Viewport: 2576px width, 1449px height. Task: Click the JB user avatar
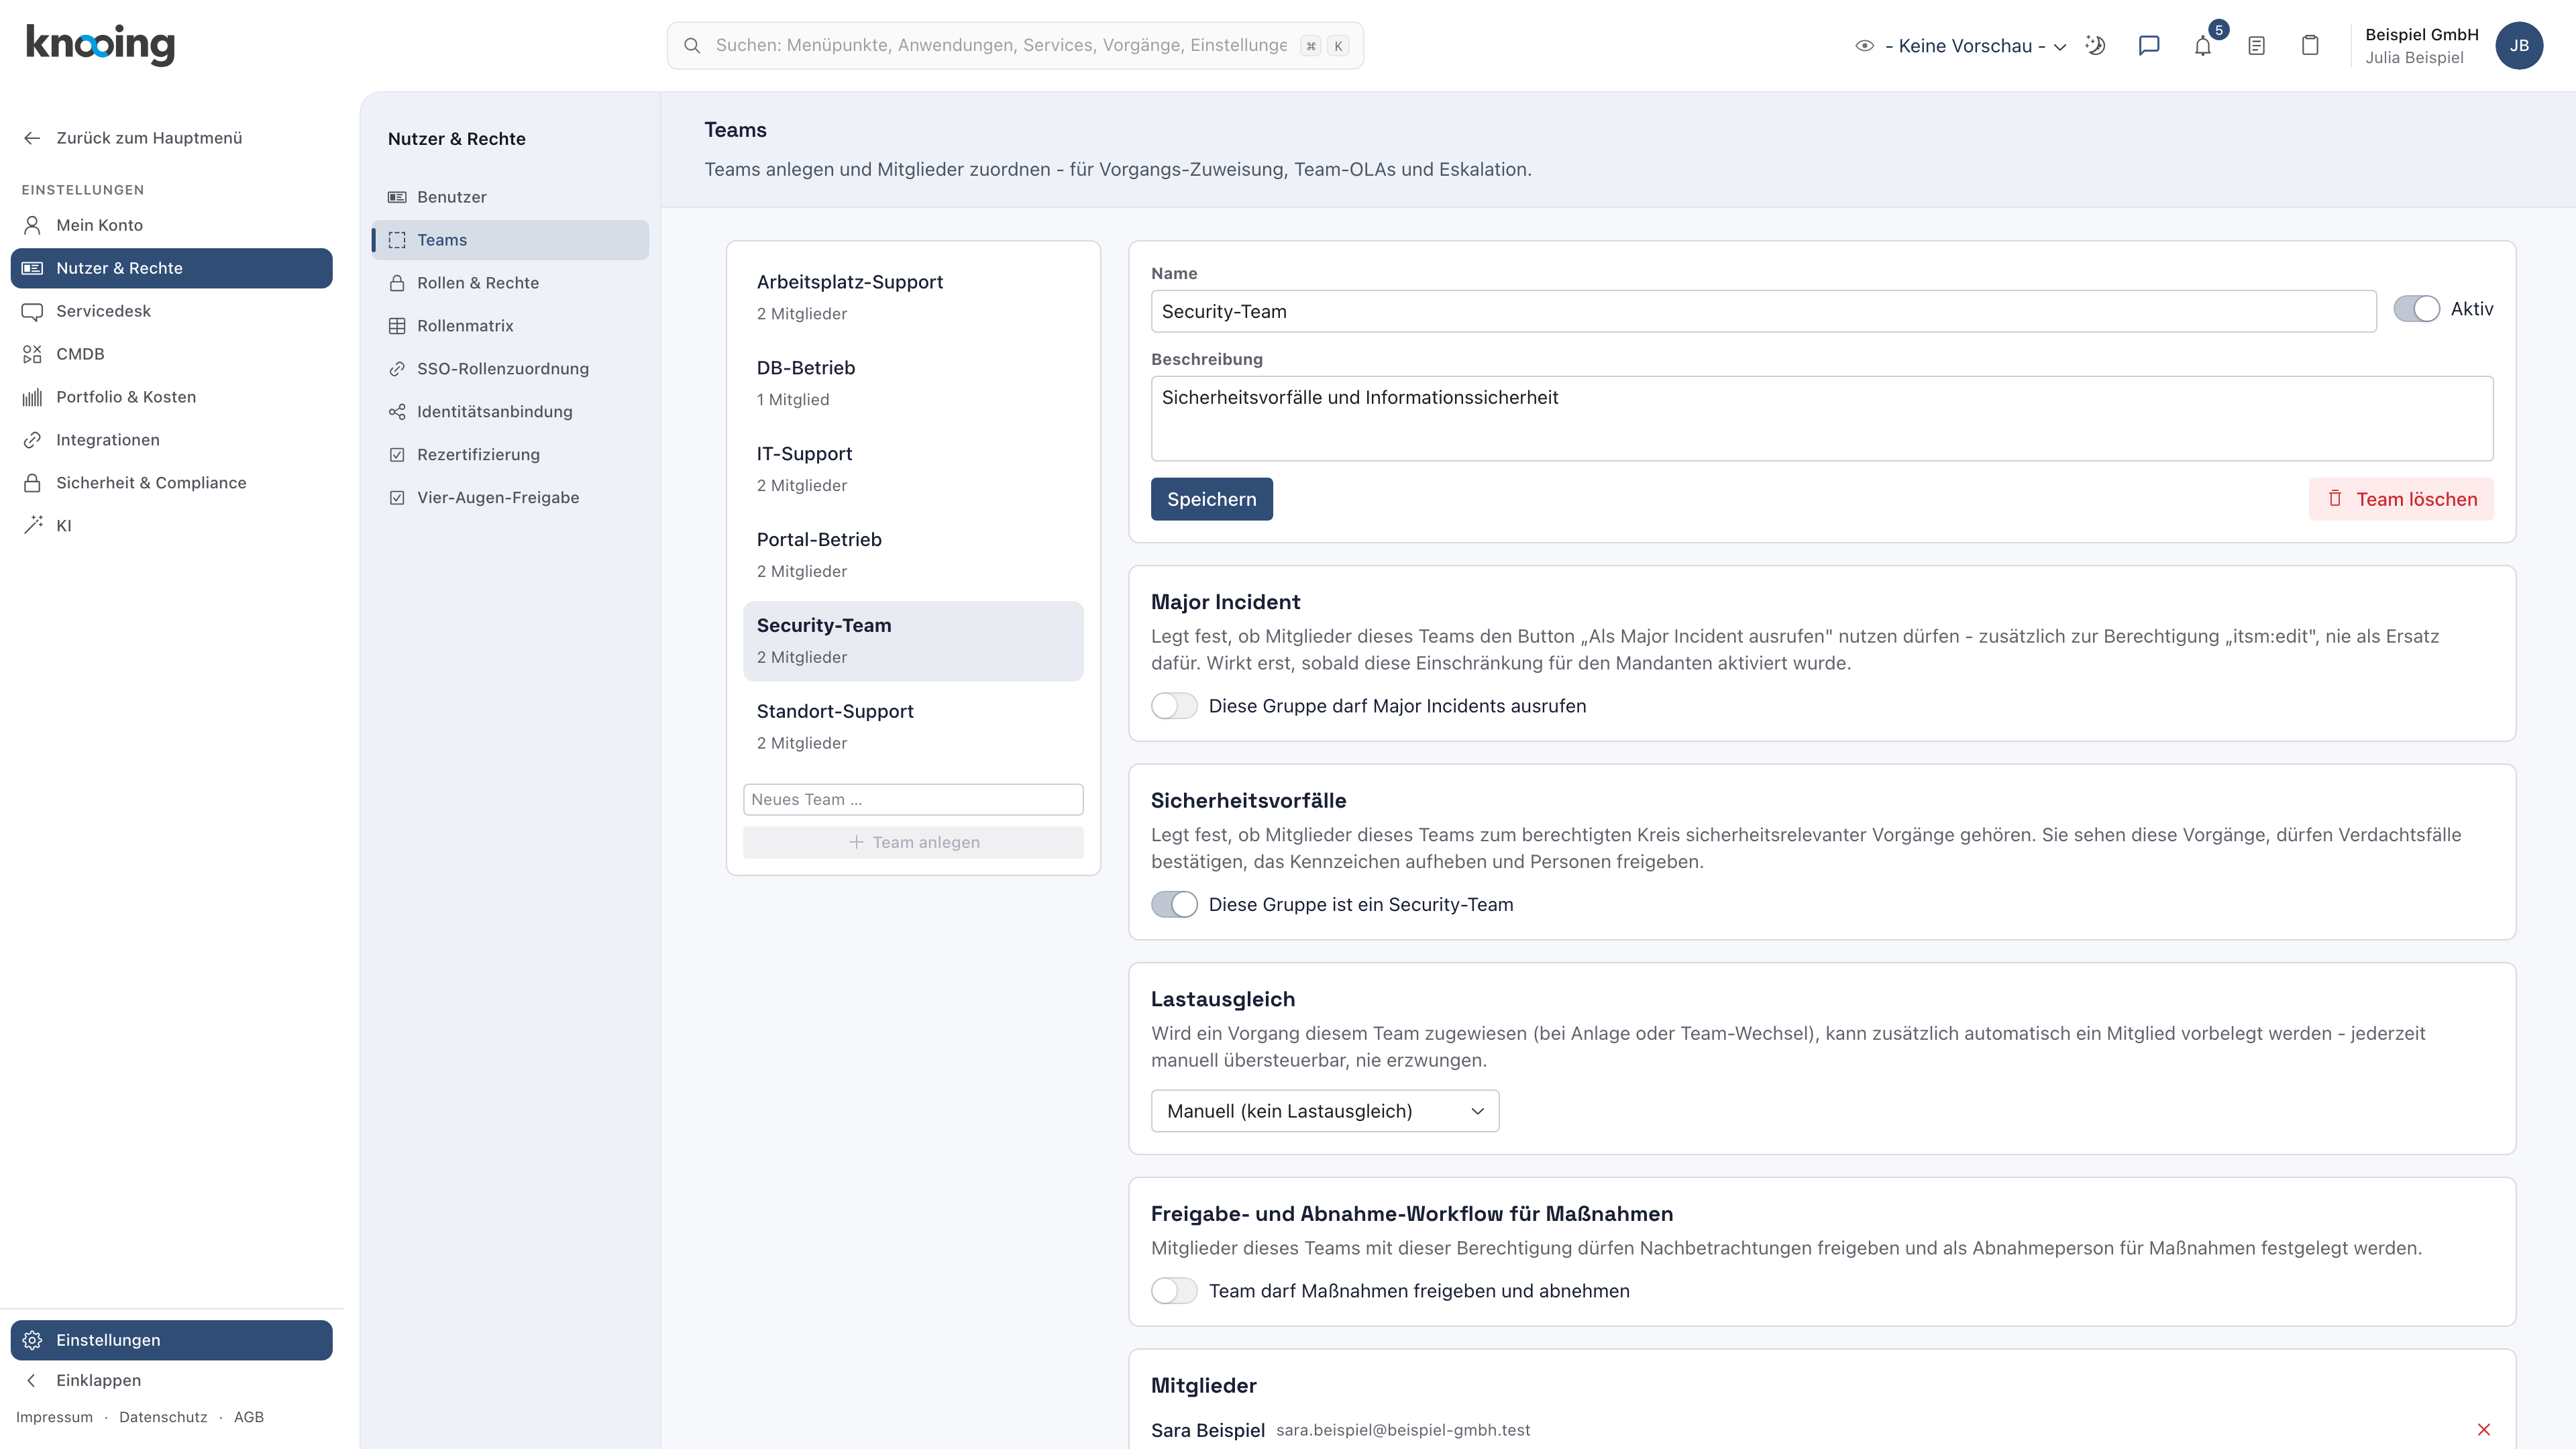[2519, 45]
